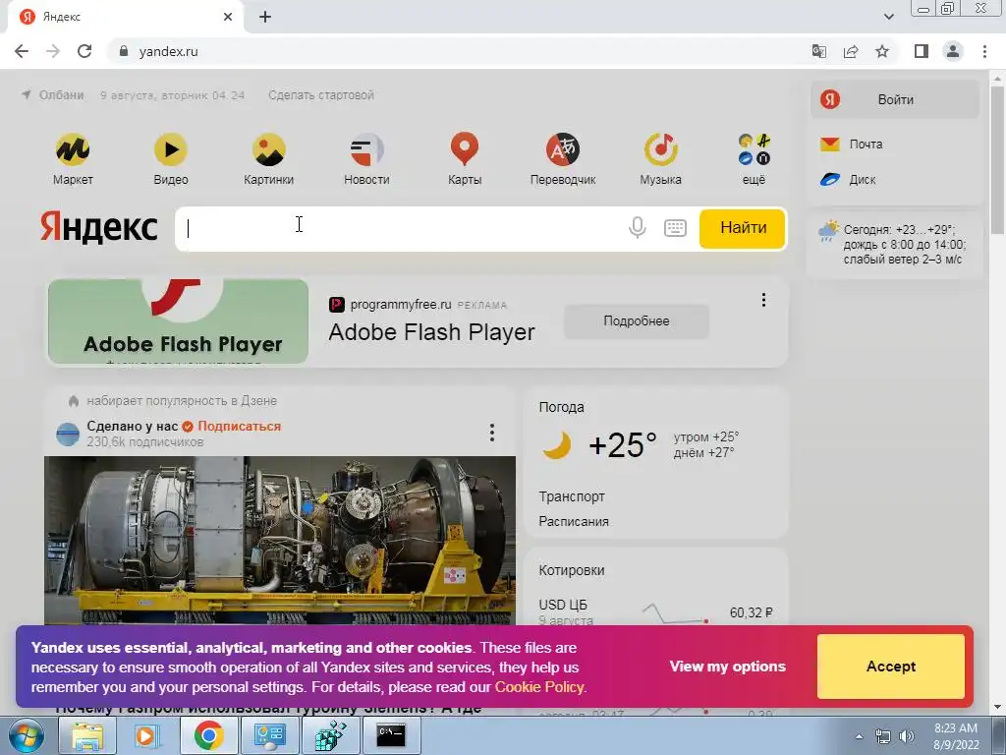Open the Расписания link
The height and width of the screenshot is (755, 1006).
coord(574,521)
